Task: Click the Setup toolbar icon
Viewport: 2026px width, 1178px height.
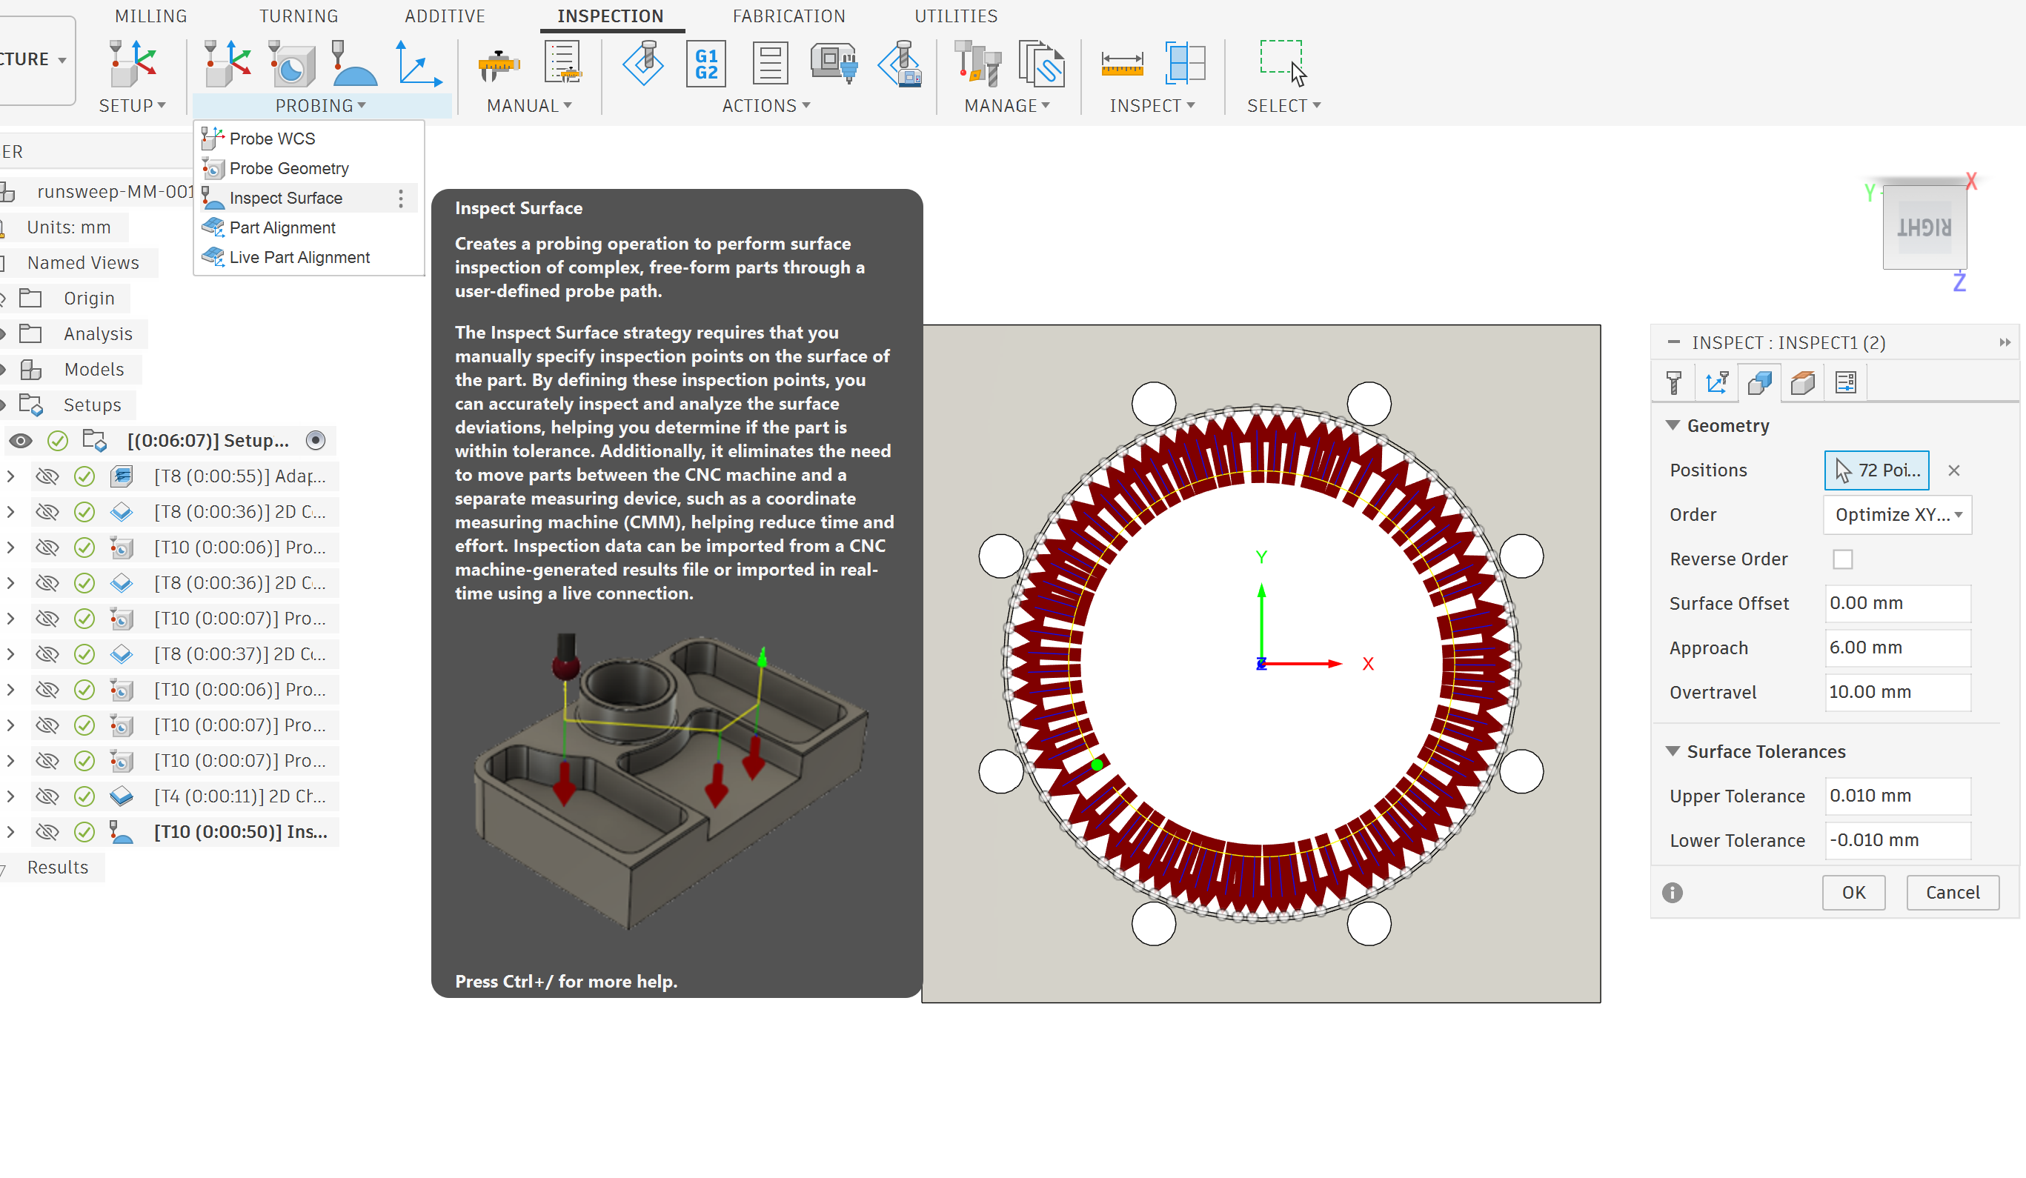Action: tap(132, 64)
